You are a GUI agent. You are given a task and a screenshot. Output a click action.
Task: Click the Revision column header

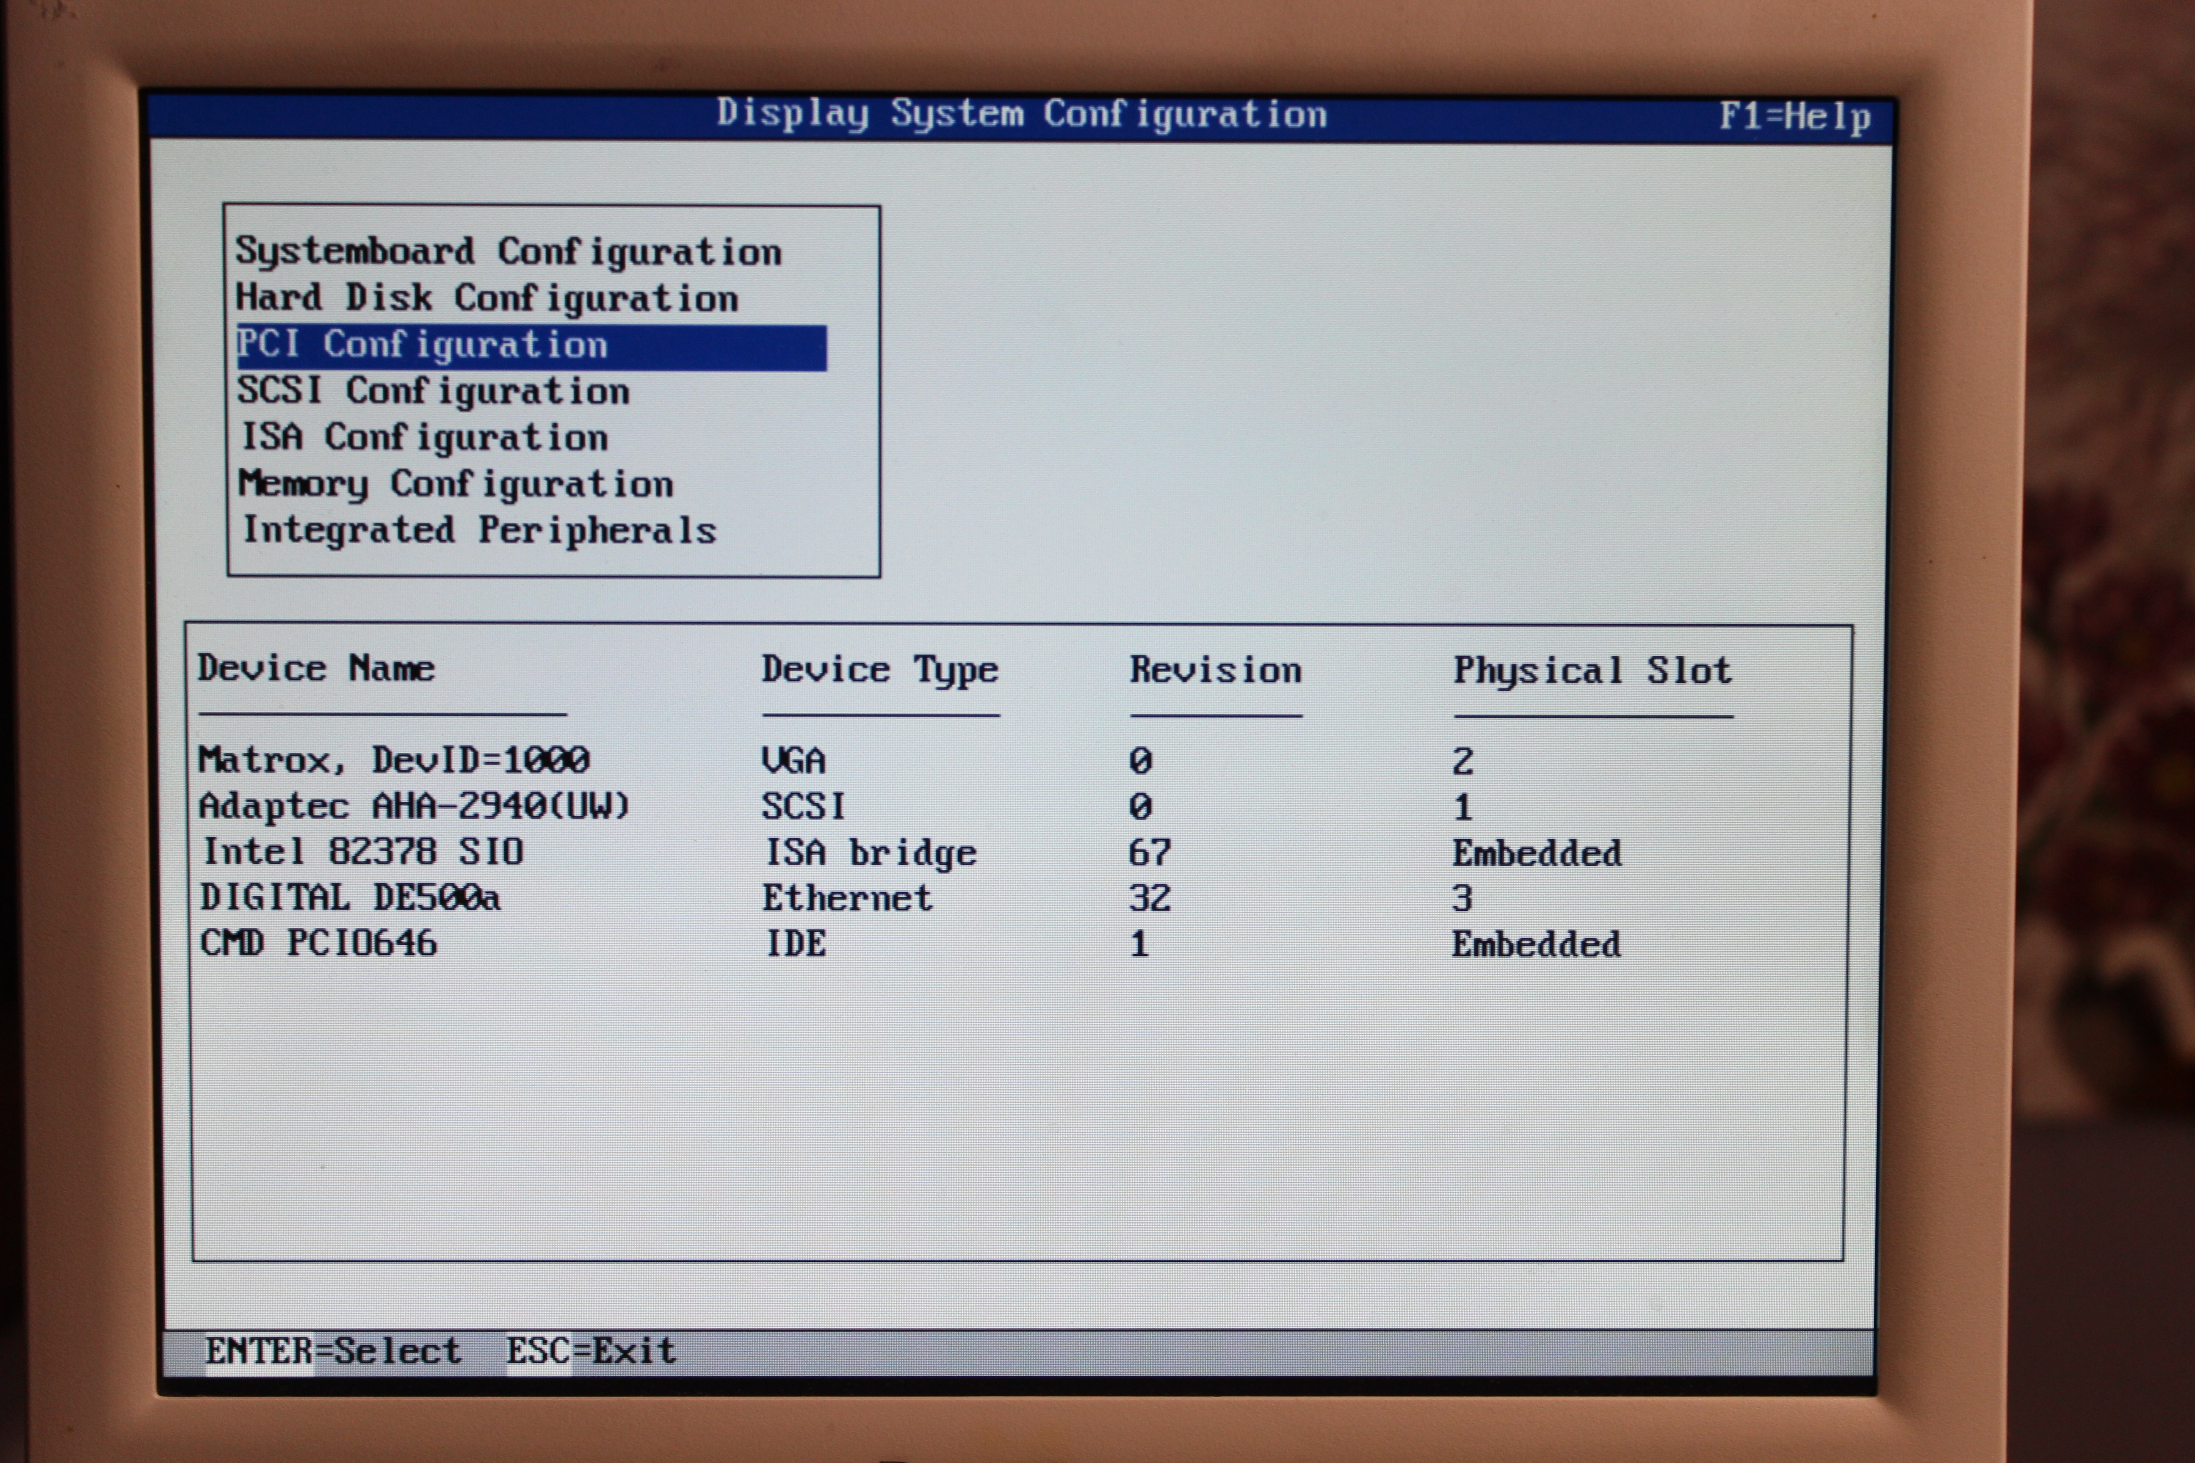[1215, 671]
